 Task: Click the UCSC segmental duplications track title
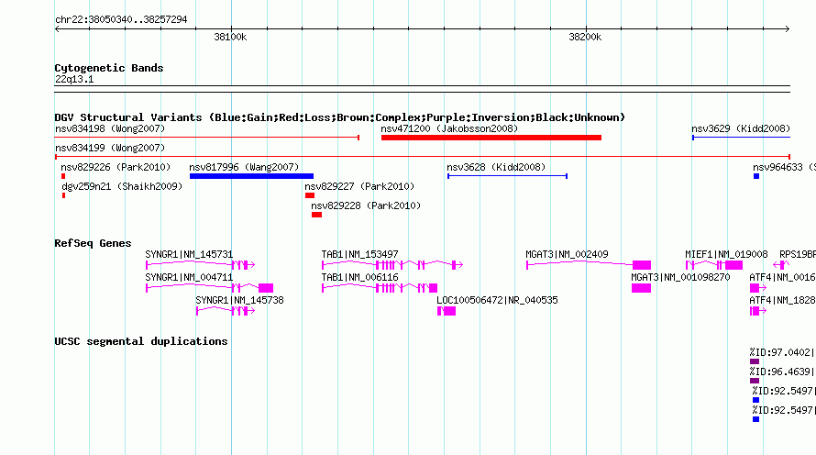[x=141, y=341]
